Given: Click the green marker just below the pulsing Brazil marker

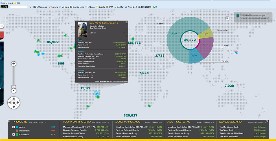Looking at the screenshot, I should 98,97.
